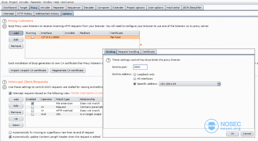Click Remove button for Proxy Listeners
This screenshot has width=258, height=141.
coord(16,46)
